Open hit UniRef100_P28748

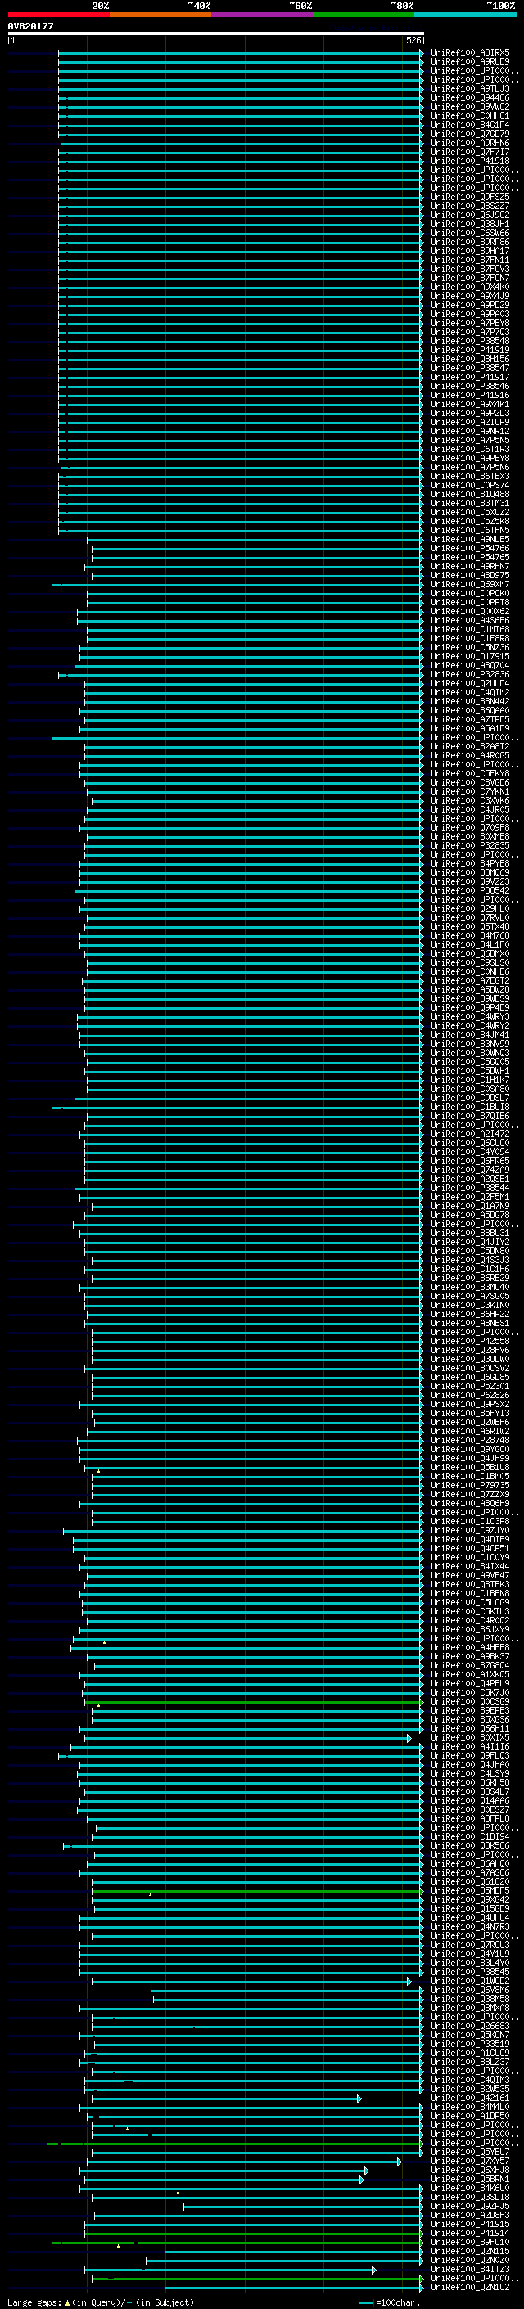[x=470, y=1442]
